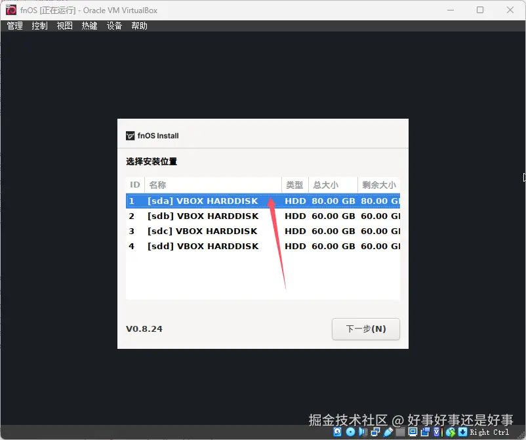Viewport: 526px width, 440px height.
Task: Select the [sda] VBOX HARDDISK row
Action: point(262,201)
